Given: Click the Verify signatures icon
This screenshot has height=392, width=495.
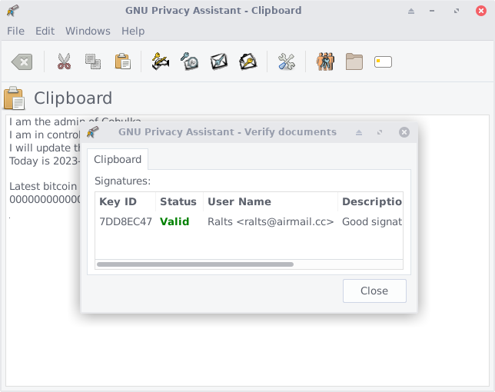Looking at the screenshot, I should point(190,61).
